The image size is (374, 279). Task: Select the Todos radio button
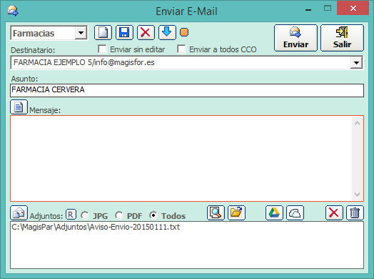point(153,215)
